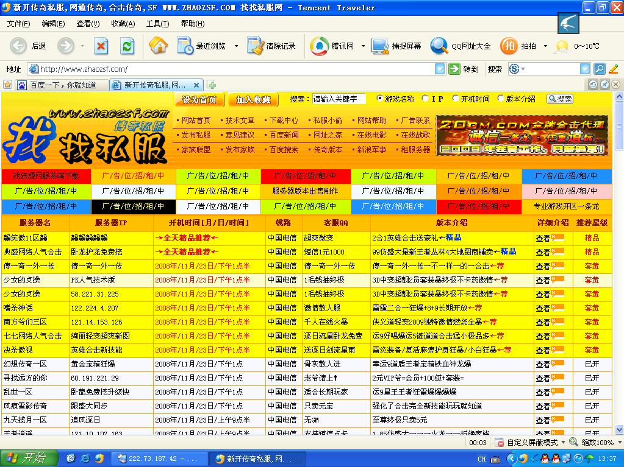Open the 查看(V) menu
Viewport: 624px width, 467px height.
[89, 23]
